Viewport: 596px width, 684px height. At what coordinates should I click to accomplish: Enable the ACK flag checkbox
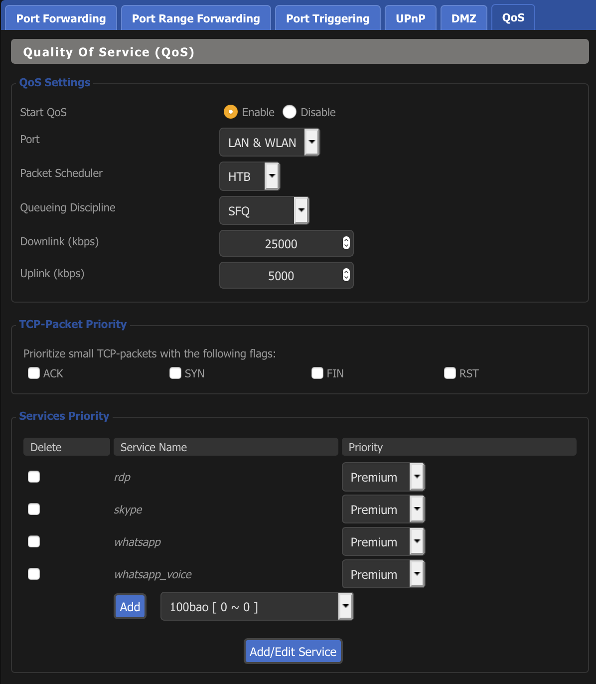coord(34,373)
